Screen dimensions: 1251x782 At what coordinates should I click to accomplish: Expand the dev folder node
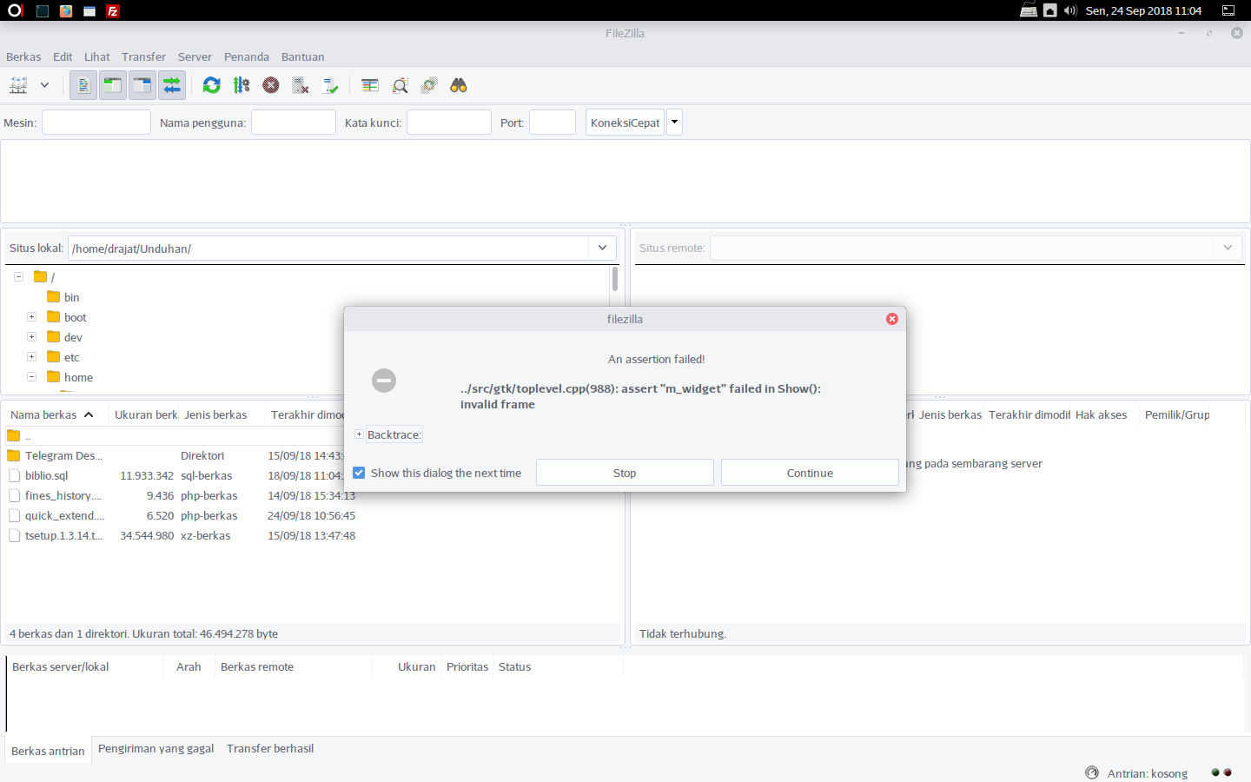(31, 337)
